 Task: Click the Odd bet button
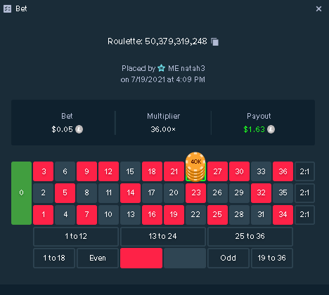click(228, 258)
